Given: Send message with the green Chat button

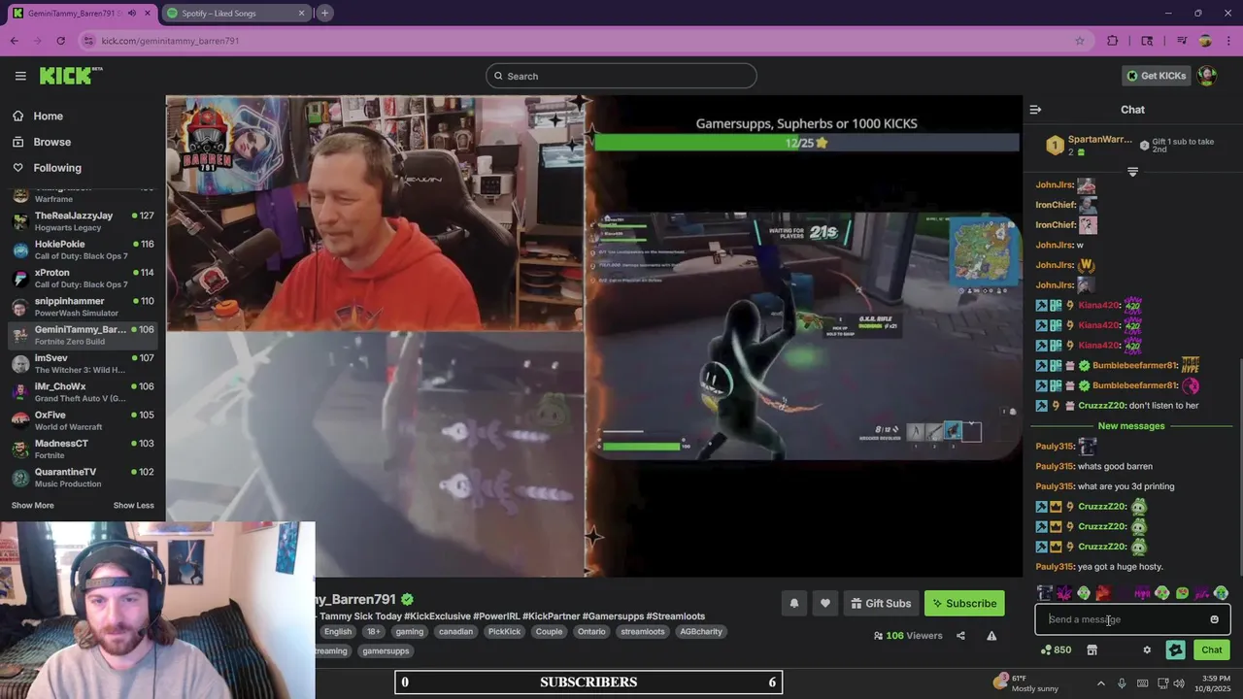Looking at the screenshot, I should pos(1212,649).
